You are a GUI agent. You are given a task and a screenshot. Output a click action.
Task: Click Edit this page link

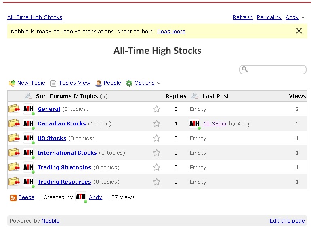tap(287, 221)
